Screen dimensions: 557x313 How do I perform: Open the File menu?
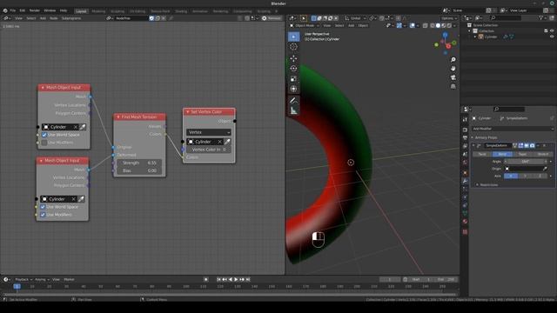tap(13, 10)
